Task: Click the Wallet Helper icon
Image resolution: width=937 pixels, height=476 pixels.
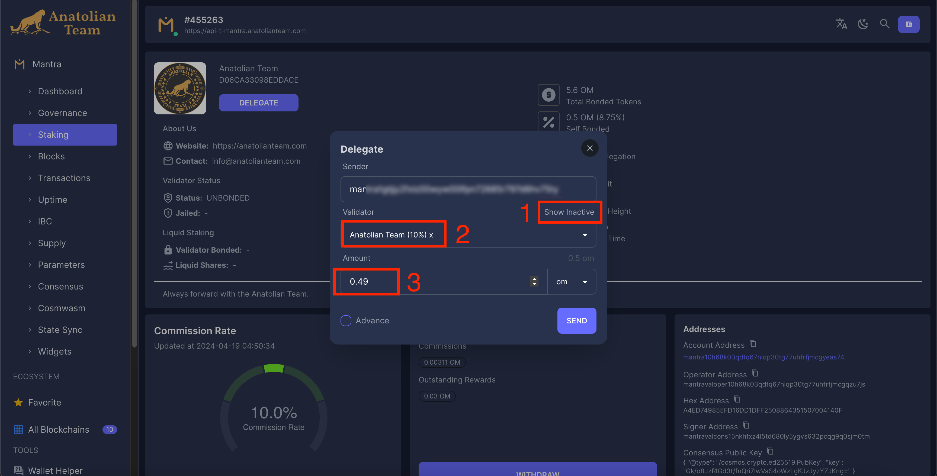Action: tap(18, 470)
